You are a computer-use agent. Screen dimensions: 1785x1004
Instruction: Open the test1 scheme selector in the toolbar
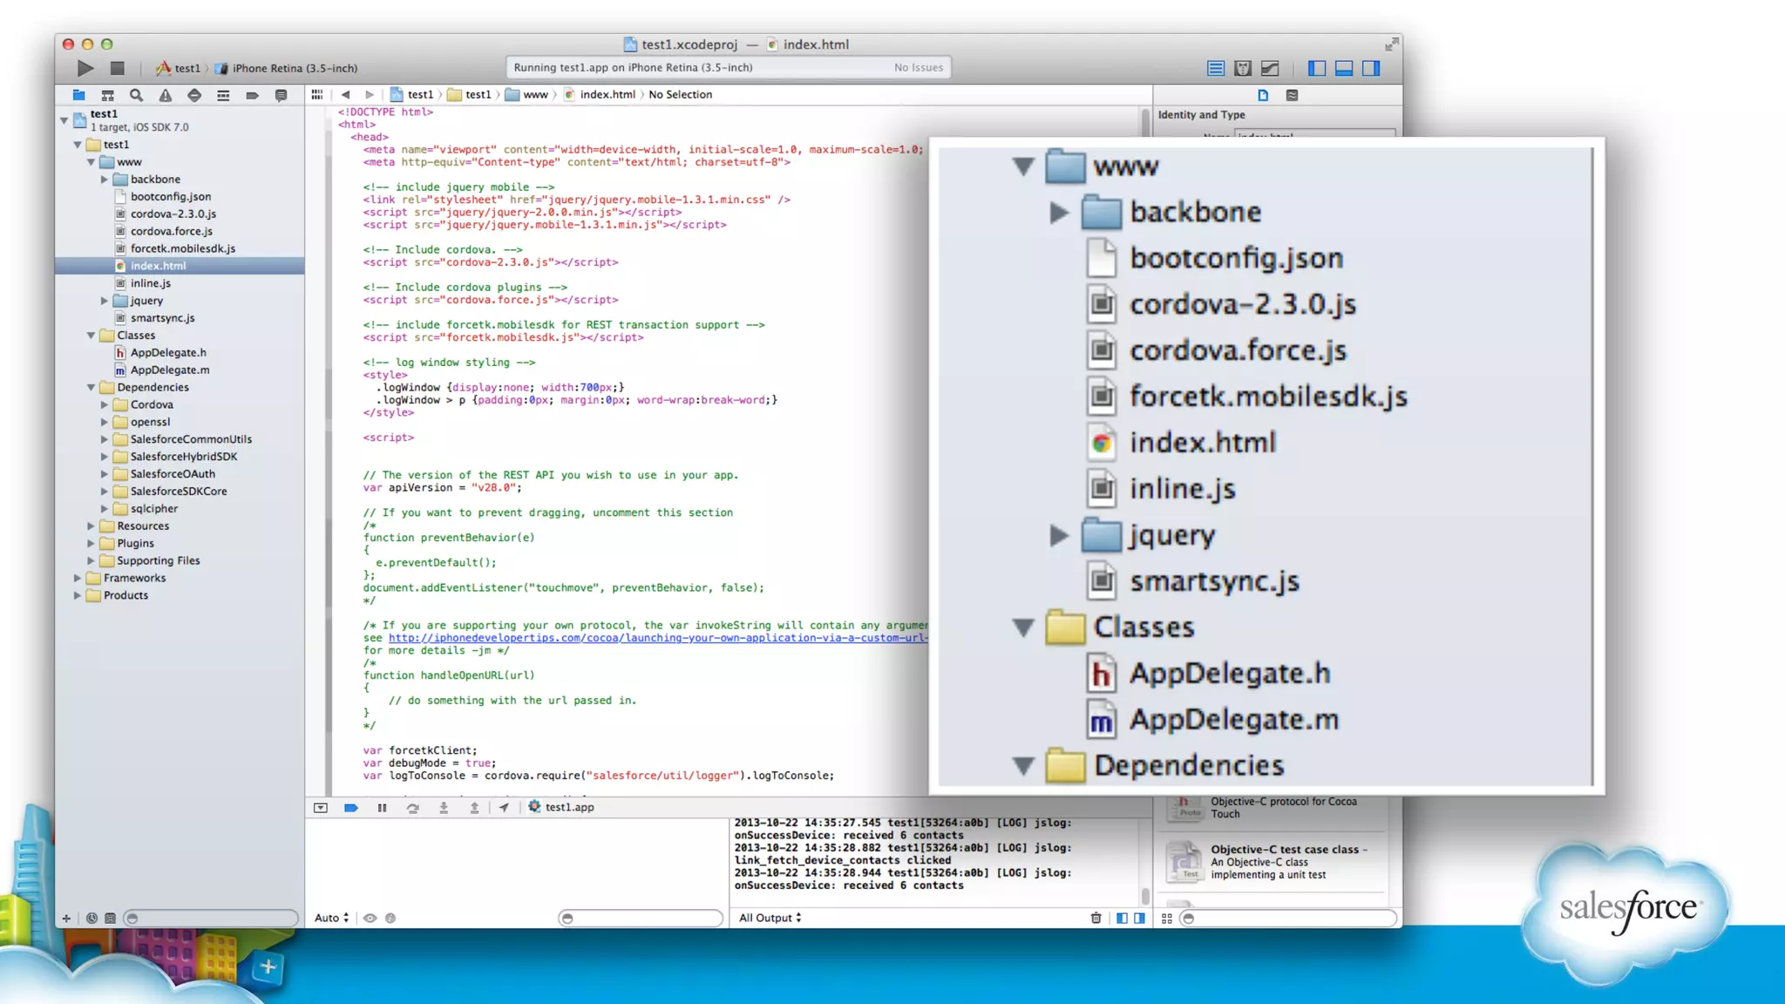click(178, 68)
